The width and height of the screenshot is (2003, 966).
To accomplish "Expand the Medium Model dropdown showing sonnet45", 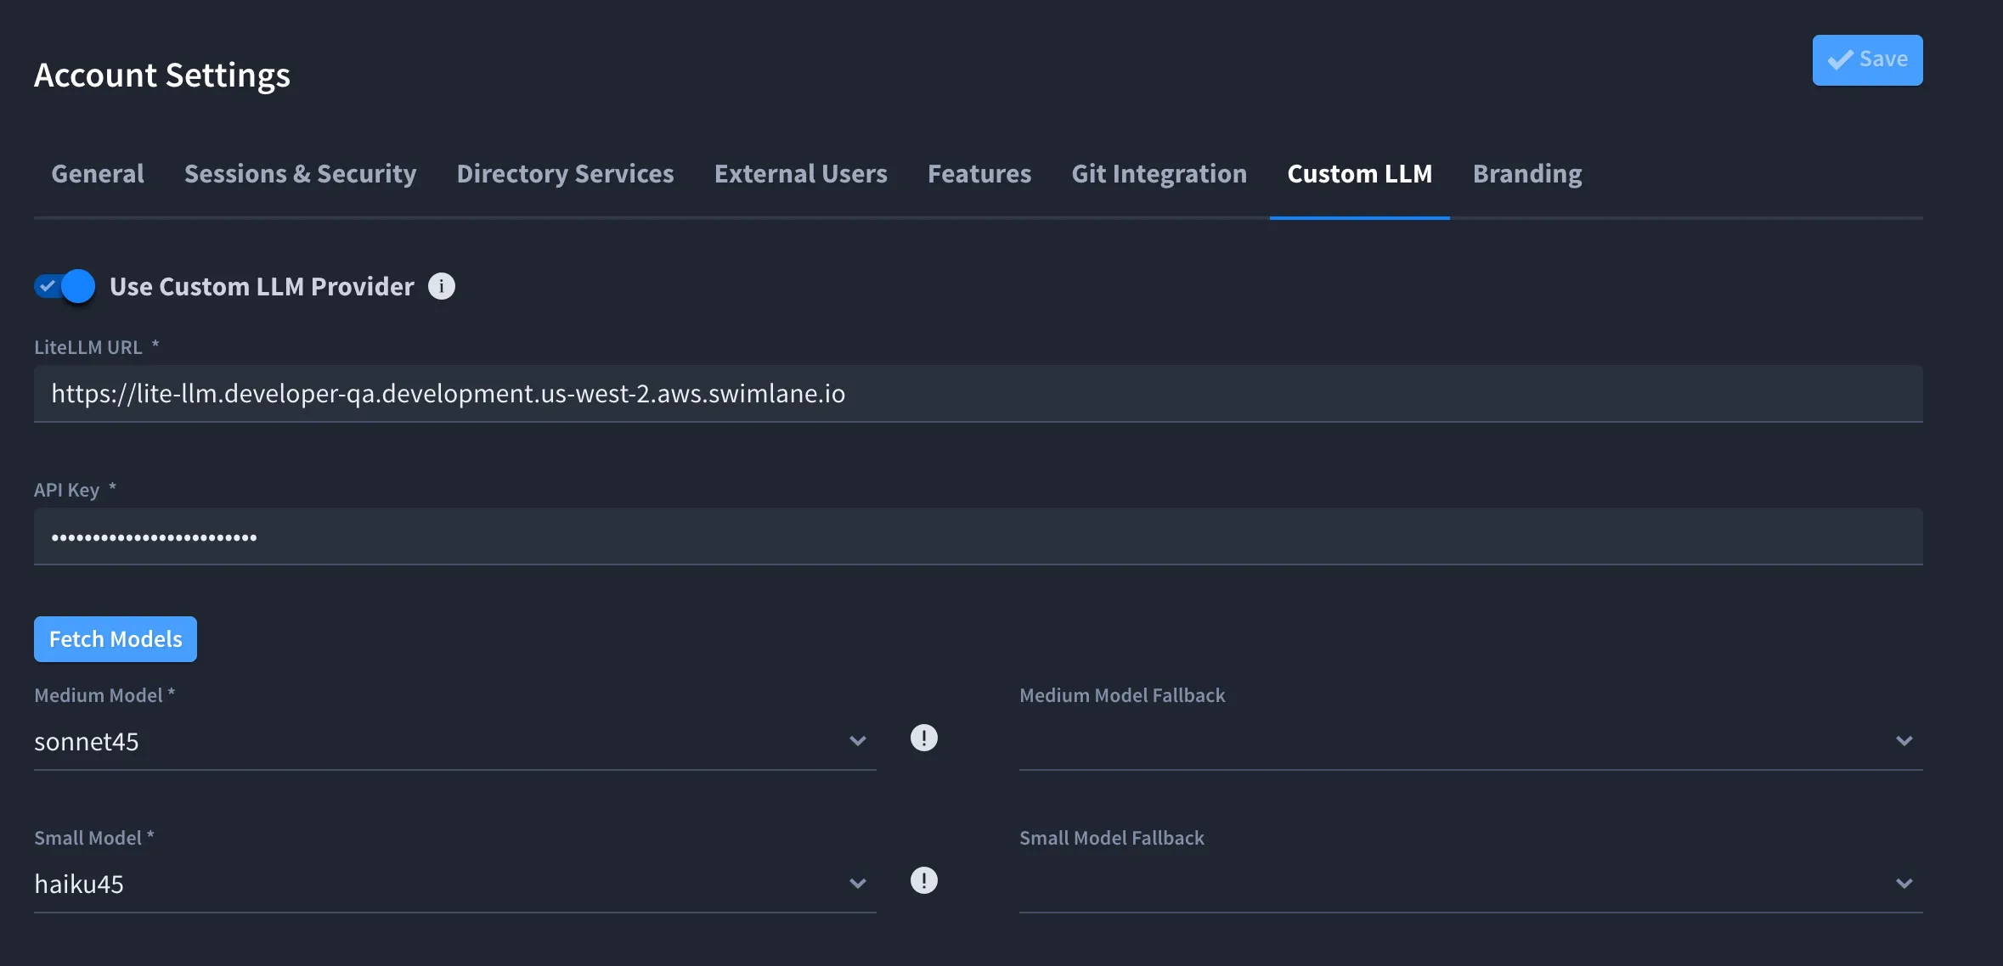I will pos(454,742).
